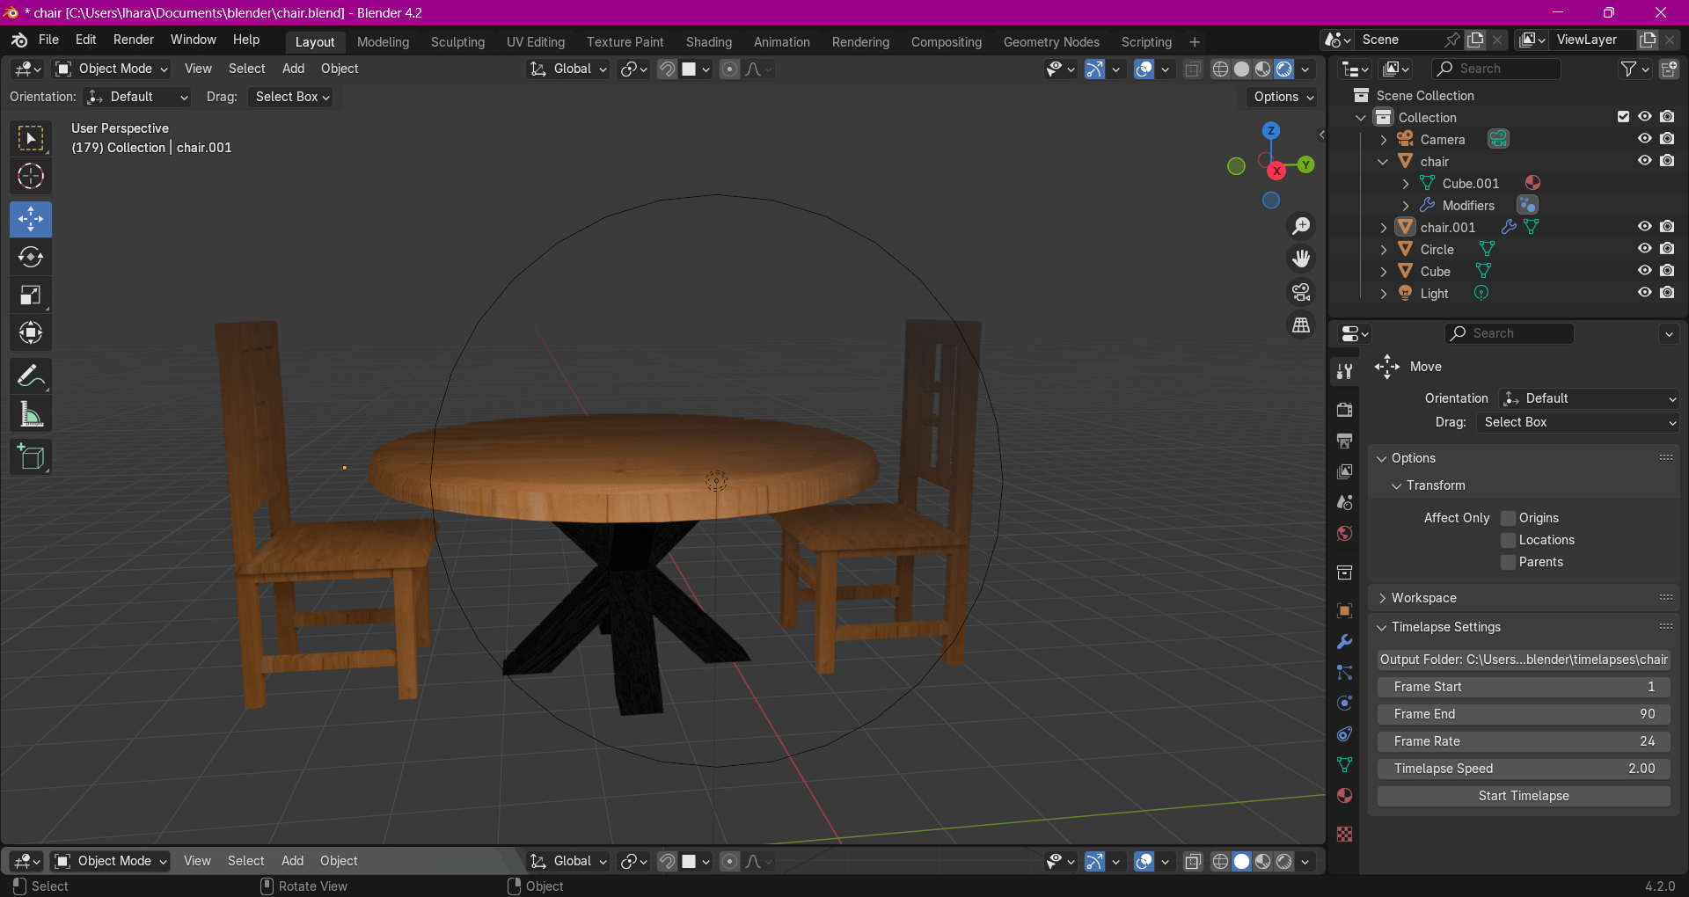
Task: Open the viewport Add menu in top header
Action: pyautogui.click(x=293, y=69)
